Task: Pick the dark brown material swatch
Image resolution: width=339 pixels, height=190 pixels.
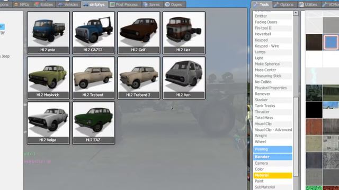Action: tap(314, 42)
